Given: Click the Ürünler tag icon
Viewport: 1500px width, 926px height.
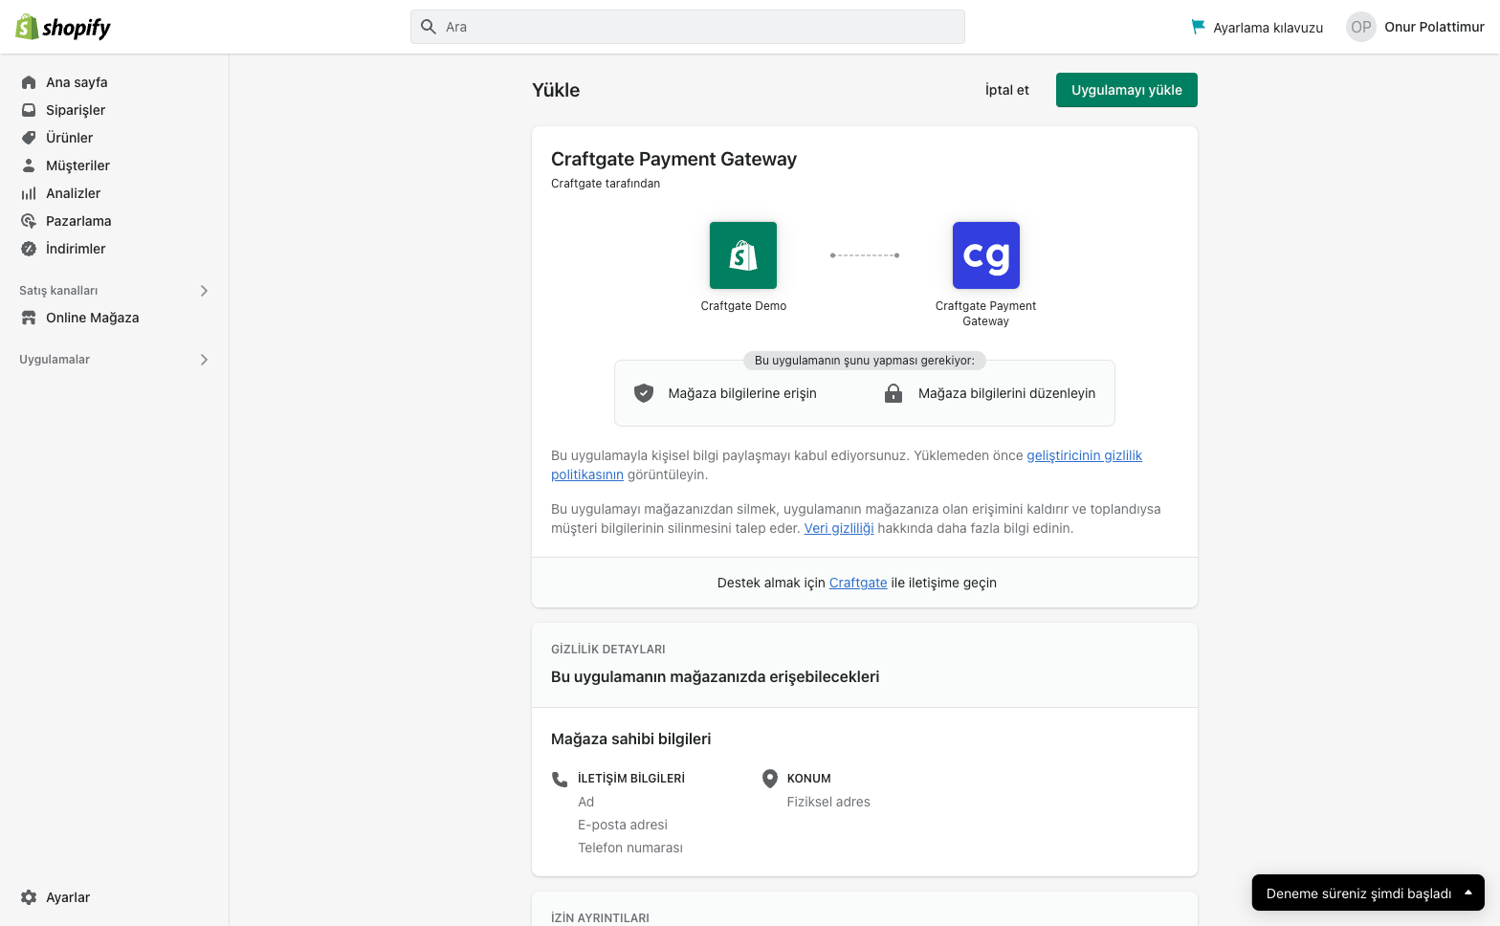Looking at the screenshot, I should click(x=29, y=138).
